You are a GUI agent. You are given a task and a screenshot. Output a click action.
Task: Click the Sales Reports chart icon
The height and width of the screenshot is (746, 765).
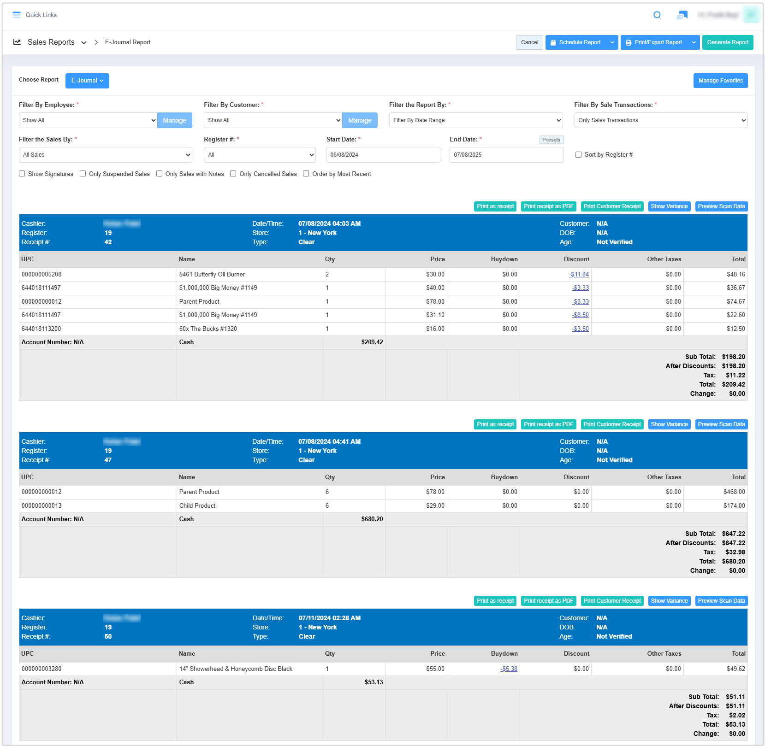17,42
